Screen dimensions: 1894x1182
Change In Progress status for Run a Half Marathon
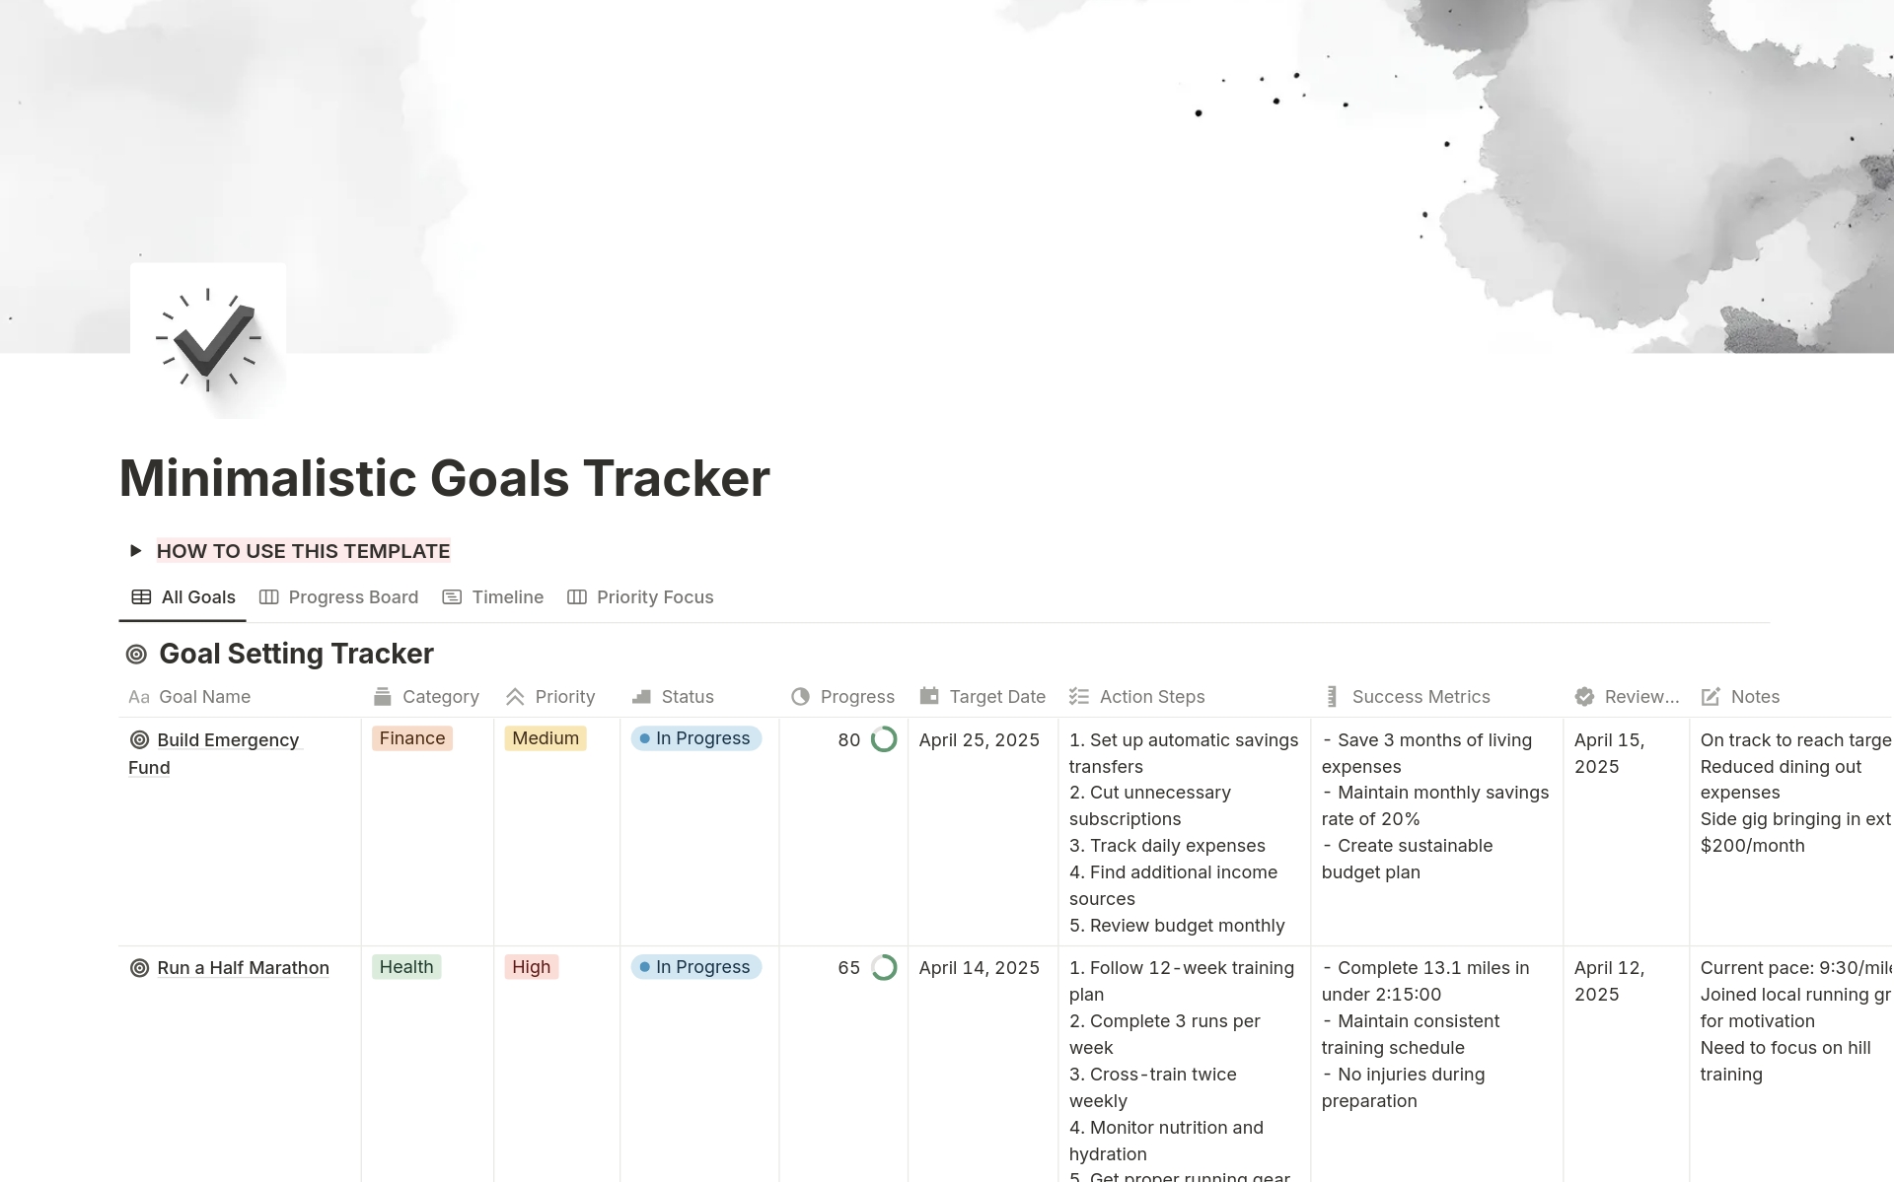[696, 967]
